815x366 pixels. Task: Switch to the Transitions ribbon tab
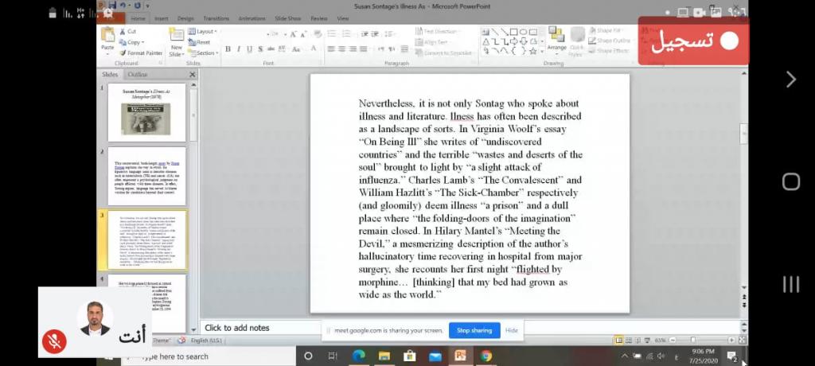(x=216, y=18)
